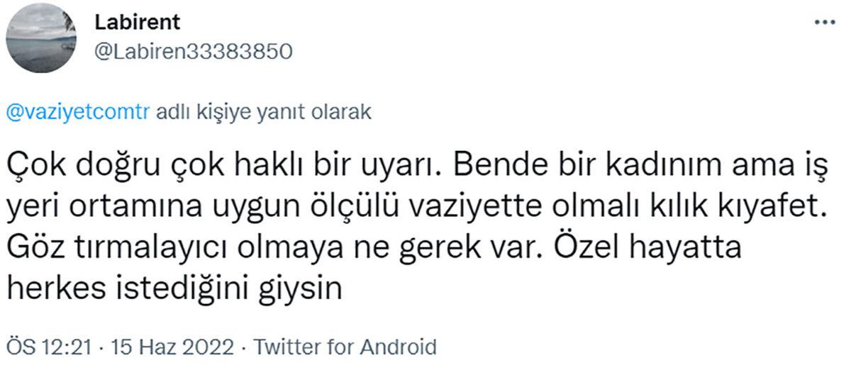Open the @vaziyetcomtr mention link

coord(78,115)
